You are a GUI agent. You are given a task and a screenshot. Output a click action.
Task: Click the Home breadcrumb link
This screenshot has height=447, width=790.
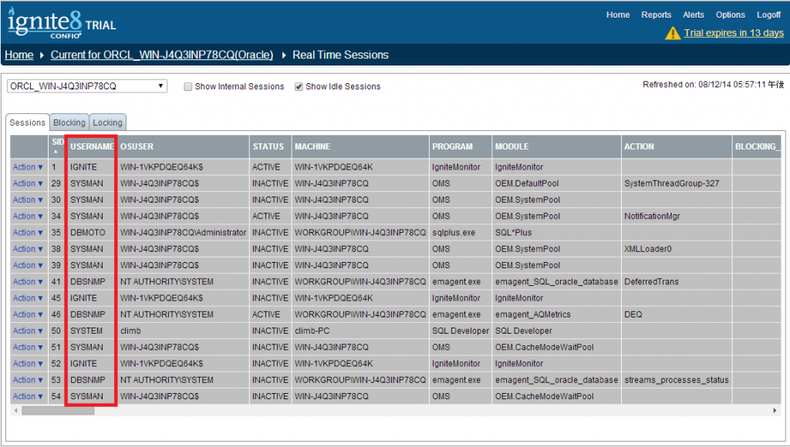[19, 55]
